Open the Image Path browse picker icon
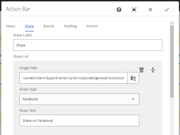The image size is (180, 135). click(133, 78)
